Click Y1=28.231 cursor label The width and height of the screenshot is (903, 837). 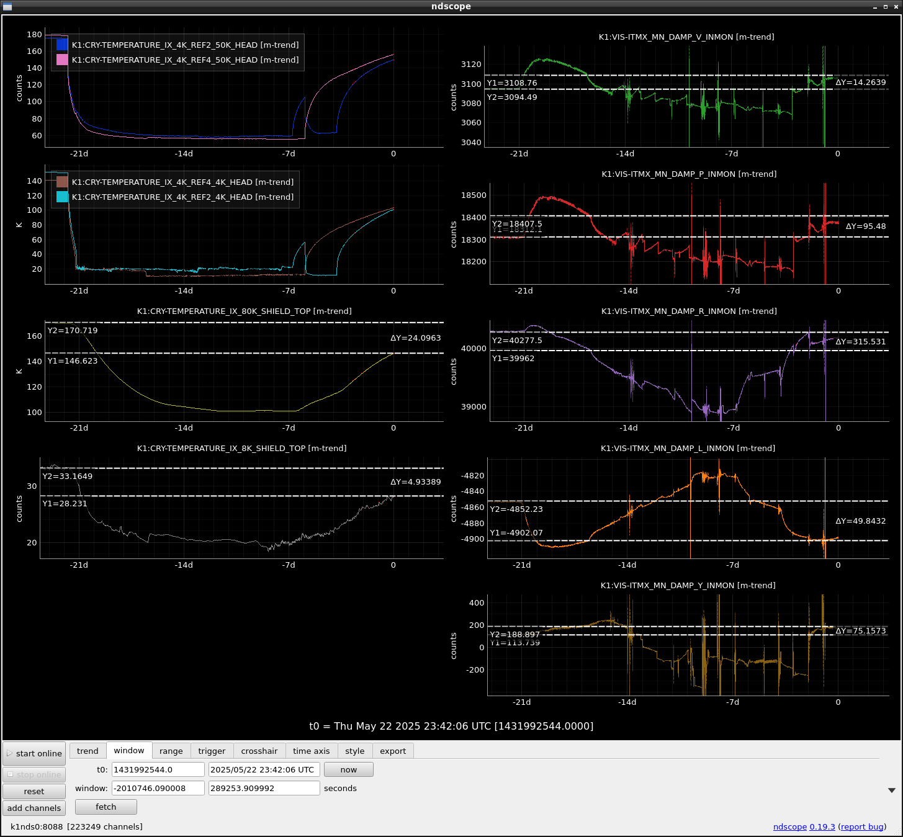pos(65,503)
